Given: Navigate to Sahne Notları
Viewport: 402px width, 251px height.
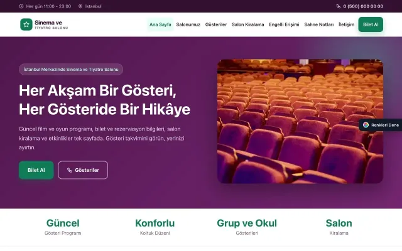Looking at the screenshot, I should (x=319, y=24).
